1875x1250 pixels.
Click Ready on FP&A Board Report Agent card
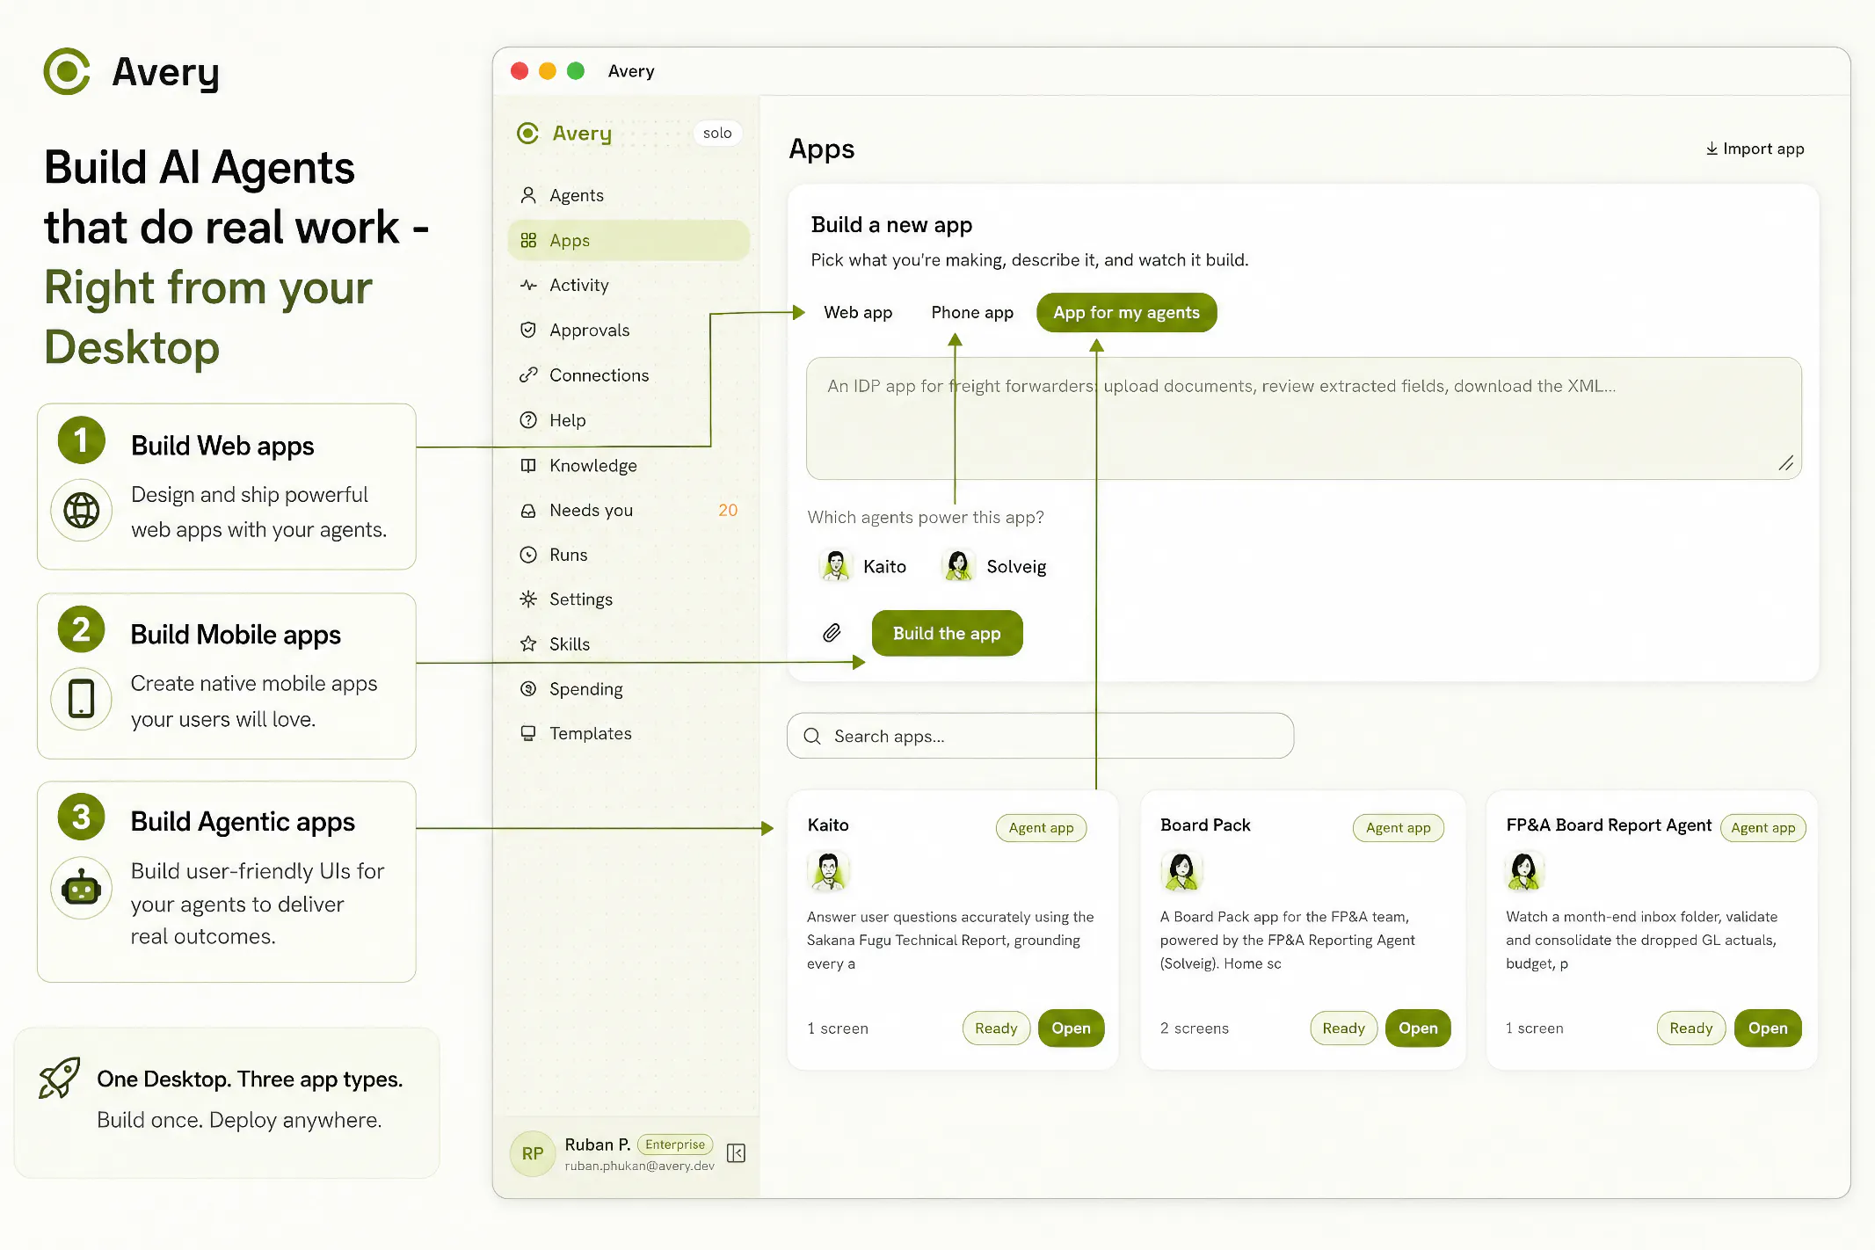point(1690,1028)
